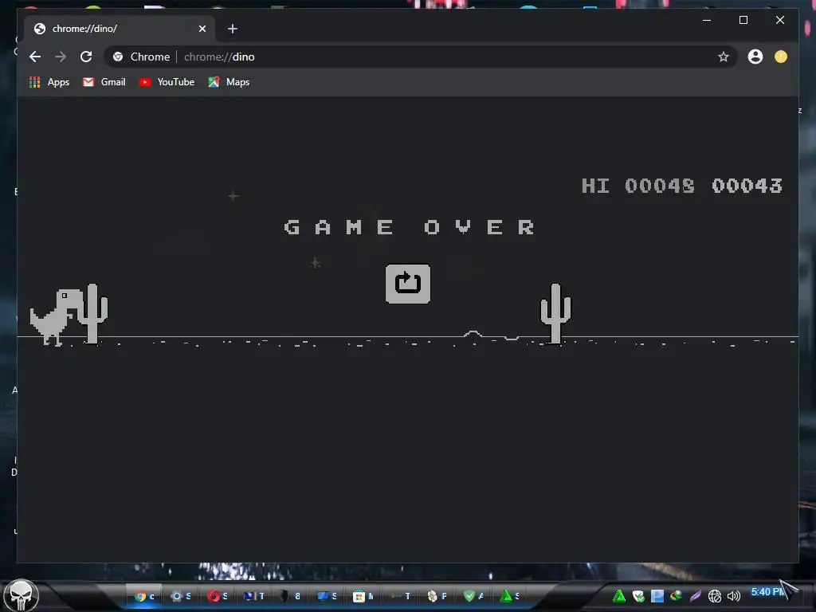Maximize the Chrome window
The width and height of the screenshot is (816, 612).
tap(743, 20)
